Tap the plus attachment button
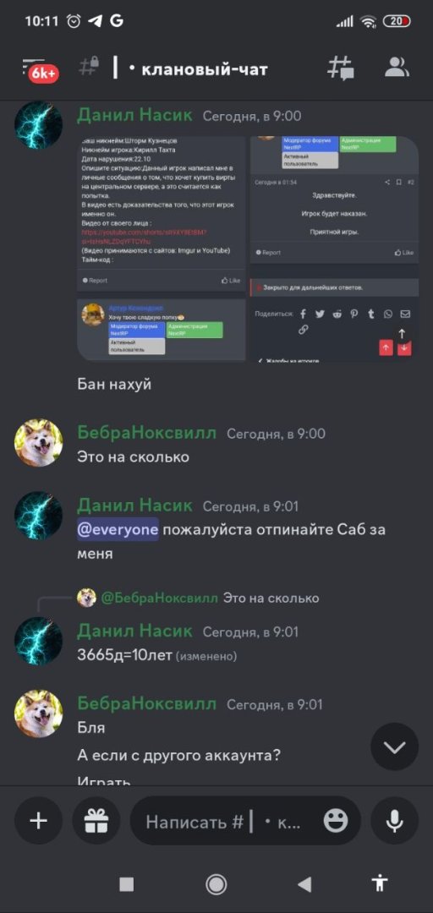Image resolution: width=433 pixels, height=913 pixels. pos(38,821)
